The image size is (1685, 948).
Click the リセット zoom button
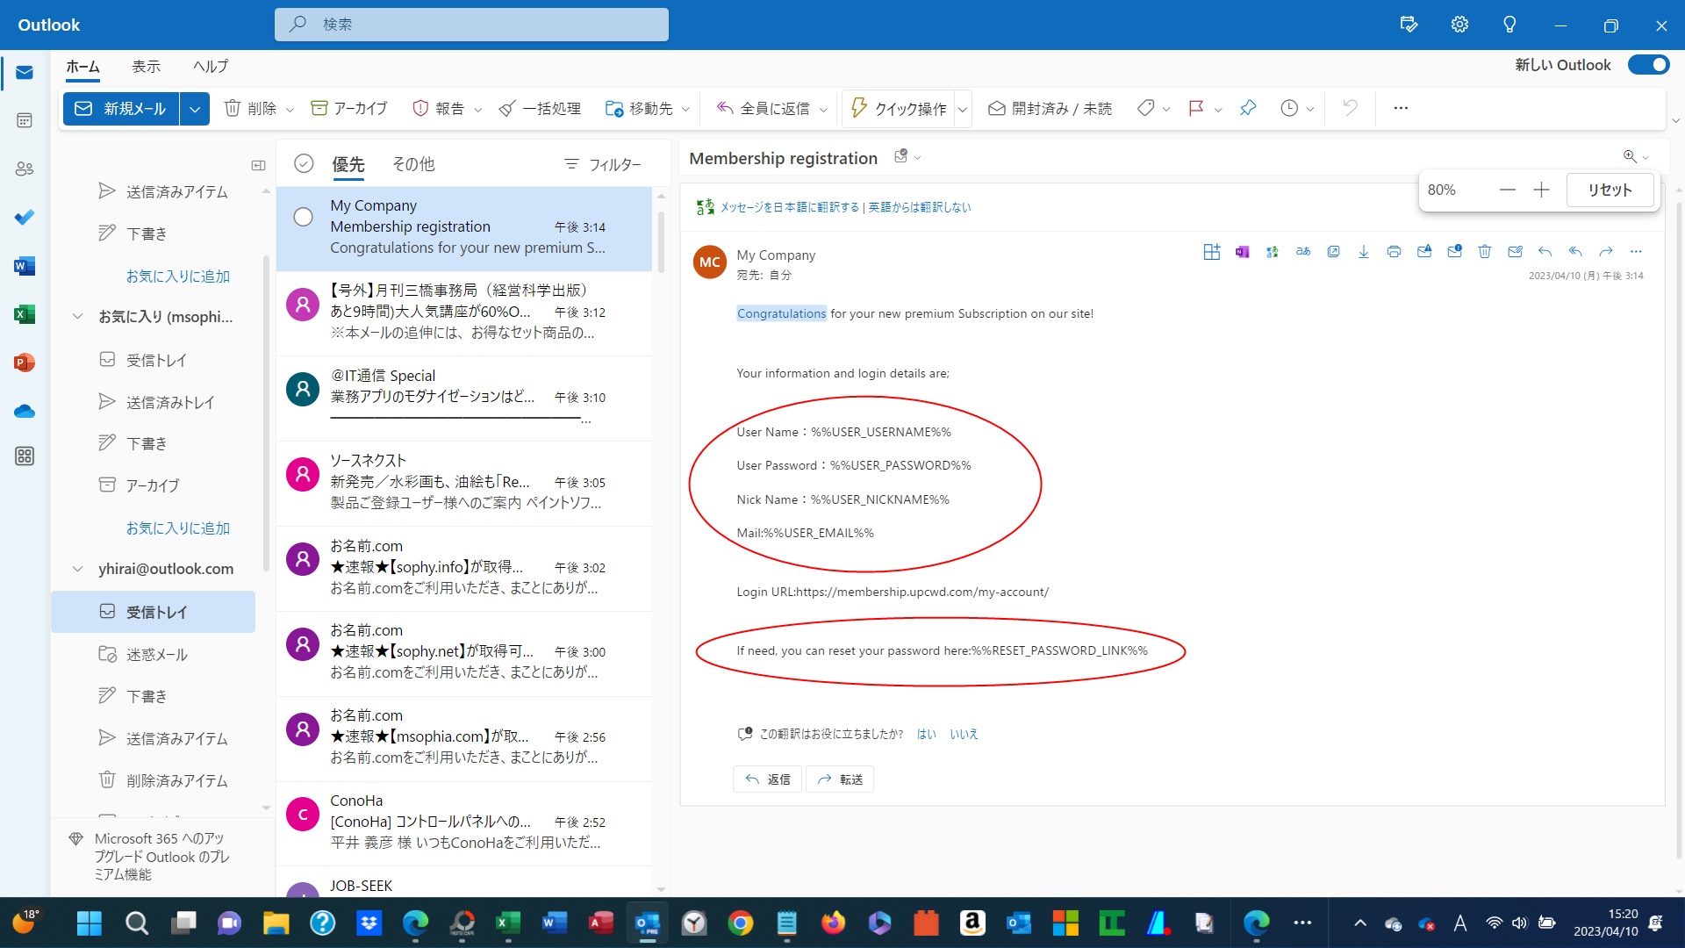pyautogui.click(x=1610, y=190)
